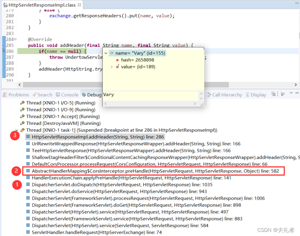Expand the value= (id=189) field
Screen dimensions: 300x236
click(112, 67)
